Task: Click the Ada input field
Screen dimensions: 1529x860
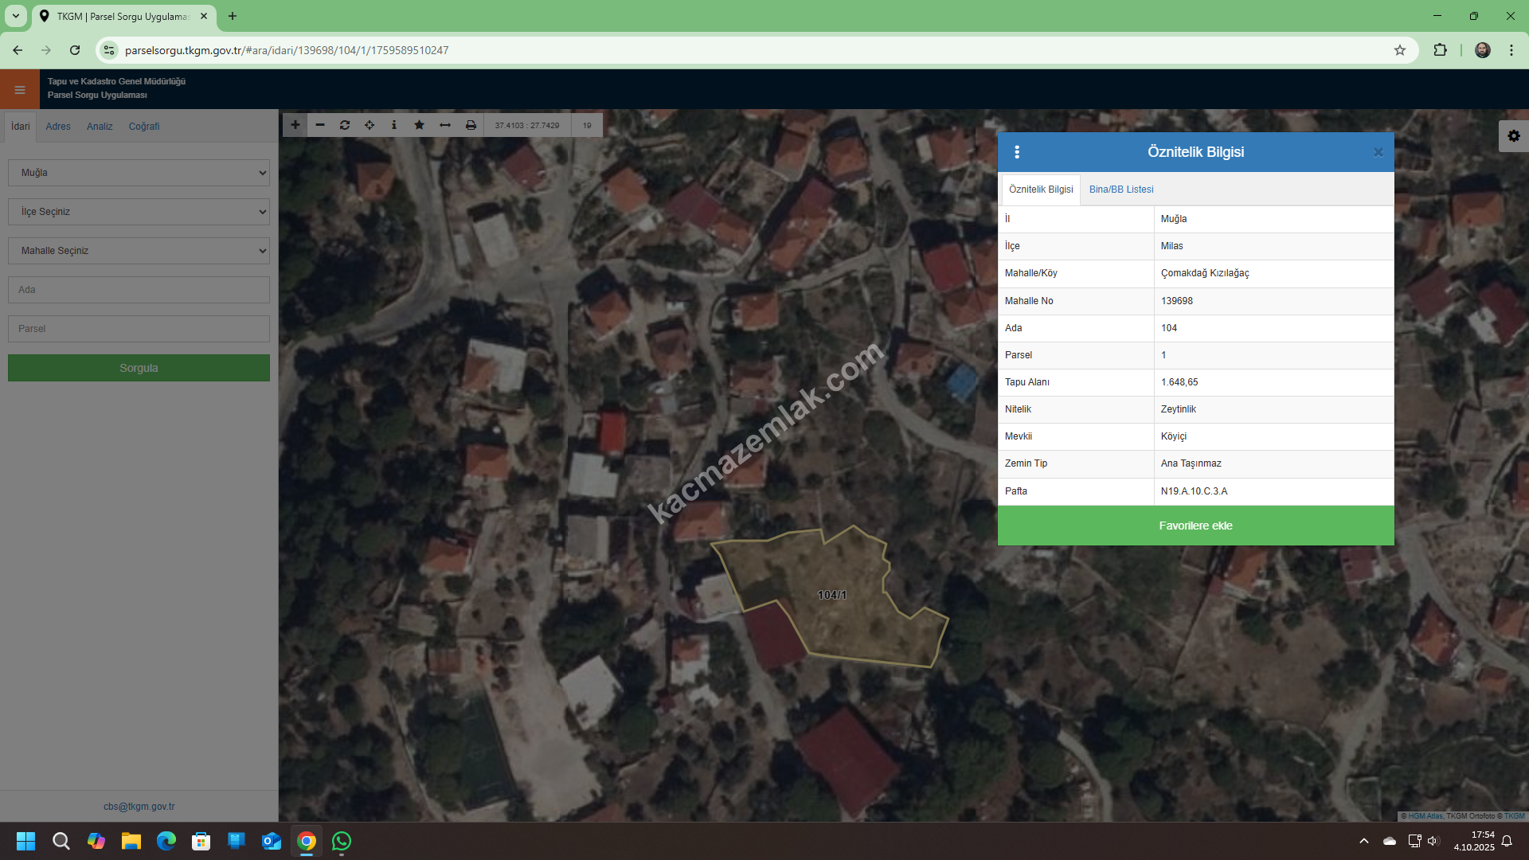Action: tap(139, 290)
